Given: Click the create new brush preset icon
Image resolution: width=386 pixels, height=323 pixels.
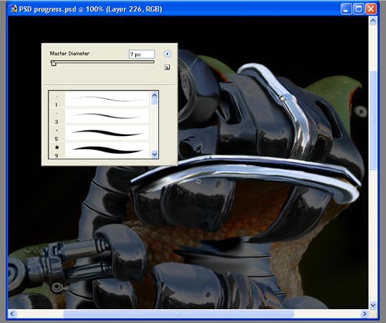Looking at the screenshot, I should [x=167, y=67].
